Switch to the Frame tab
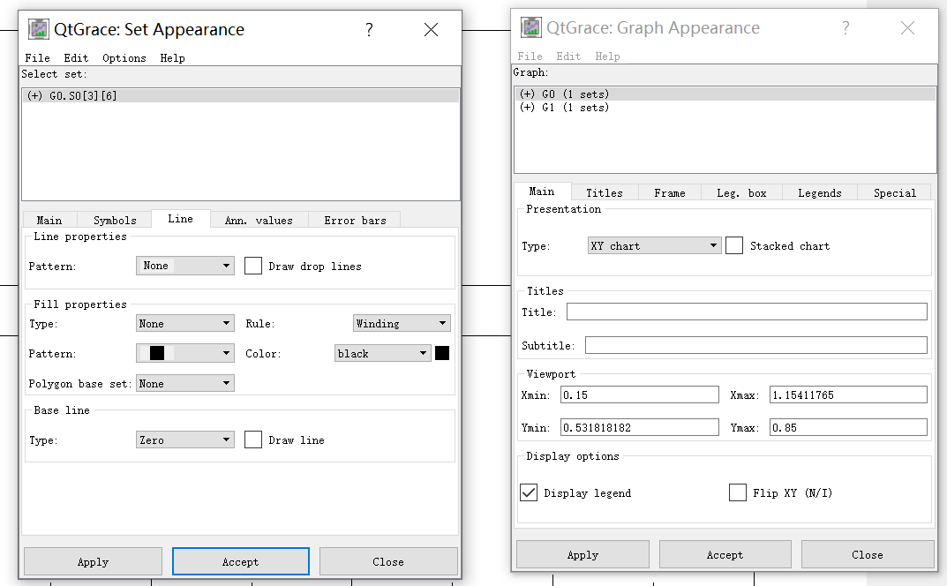The height and width of the screenshot is (586, 947). click(669, 192)
